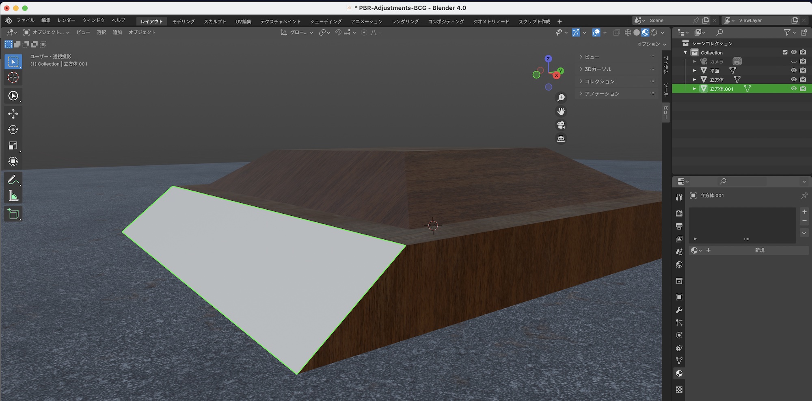
Task: Activate the 3D Cursor tool
Action: pos(13,78)
